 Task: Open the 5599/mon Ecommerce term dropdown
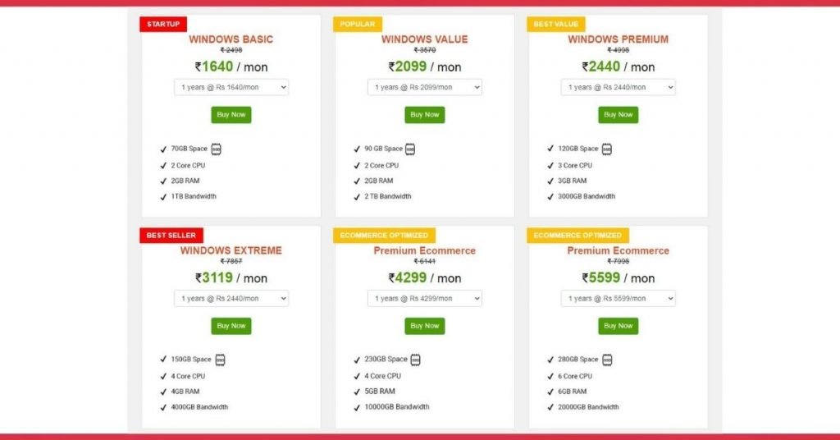click(x=619, y=299)
